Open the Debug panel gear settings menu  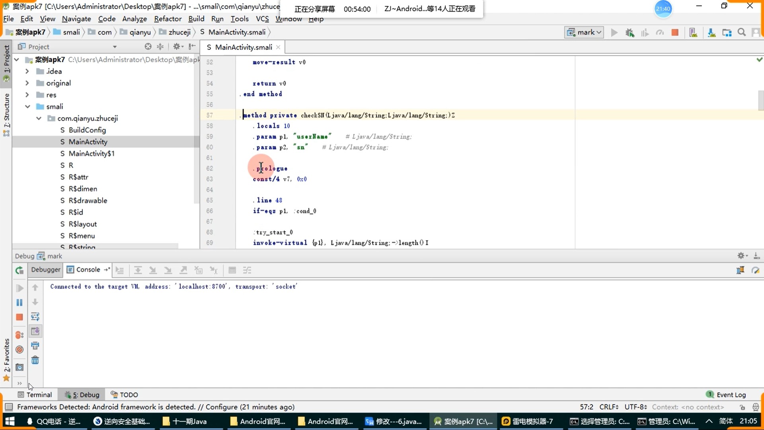point(743,256)
